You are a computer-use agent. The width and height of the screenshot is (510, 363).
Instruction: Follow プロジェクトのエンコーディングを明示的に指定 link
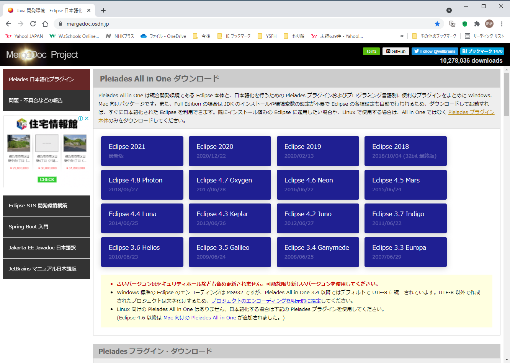266,301
